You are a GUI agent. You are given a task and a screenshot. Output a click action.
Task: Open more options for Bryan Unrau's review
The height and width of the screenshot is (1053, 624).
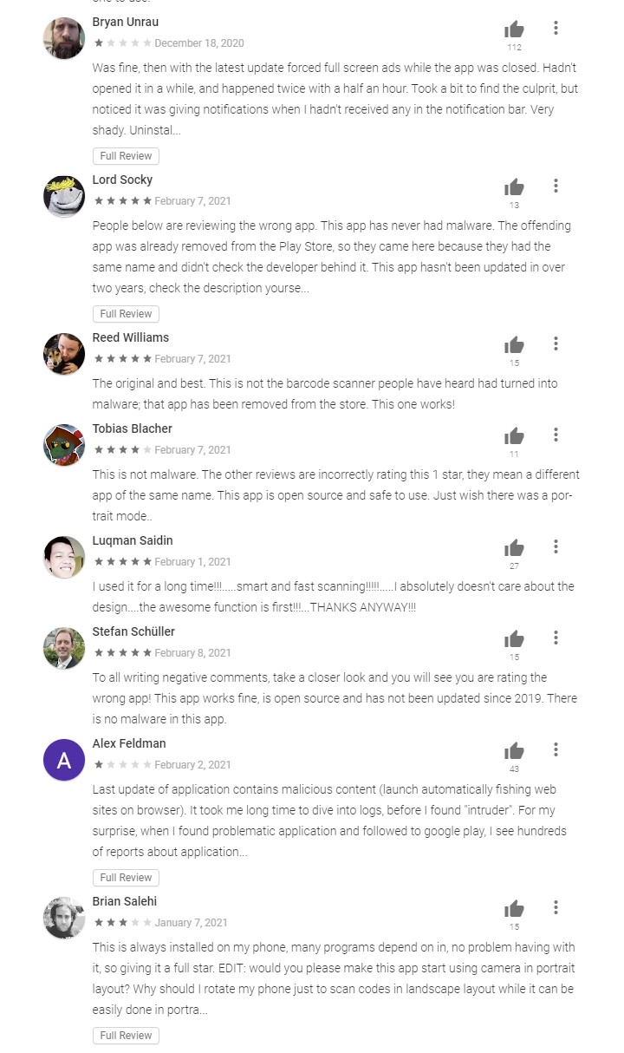click(556, 29)
